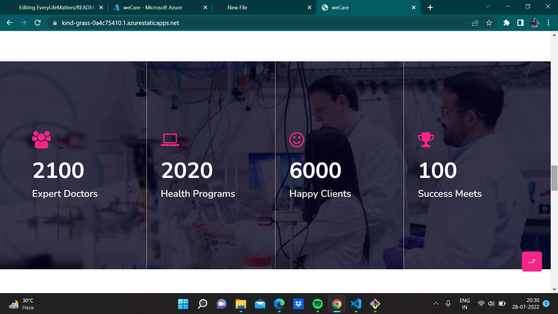Click the laptop icon above 2020

pos(170,140)
